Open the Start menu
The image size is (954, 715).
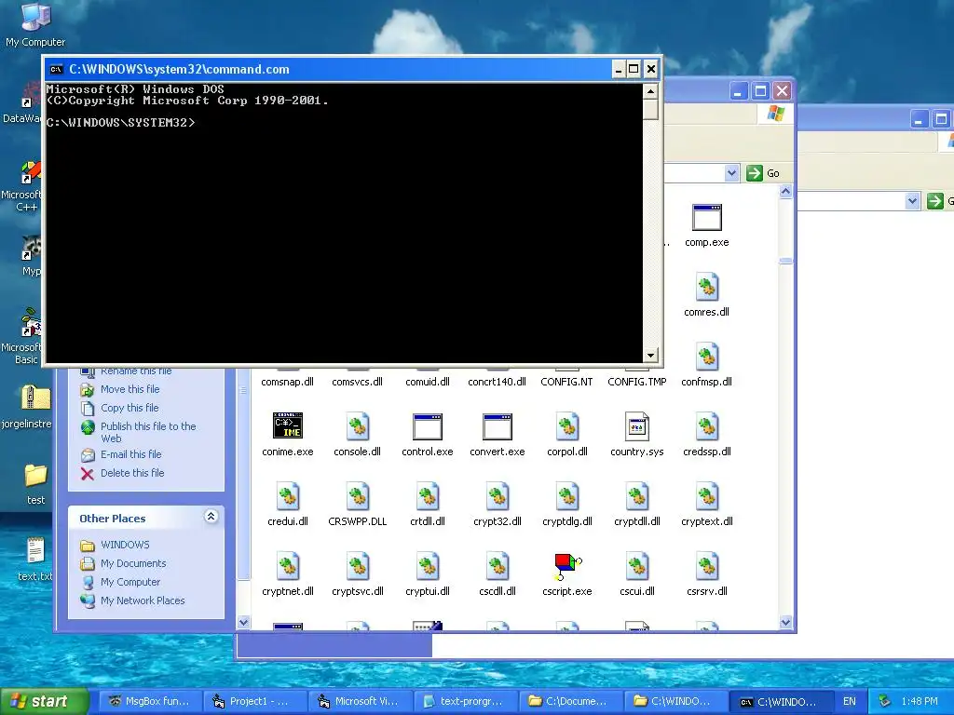point(44,701)
